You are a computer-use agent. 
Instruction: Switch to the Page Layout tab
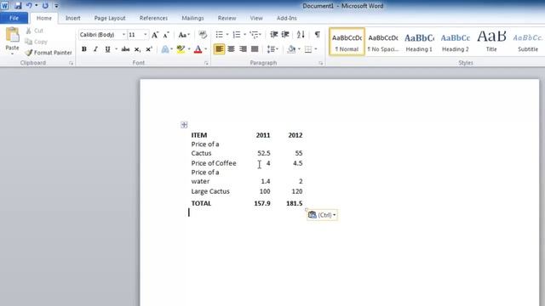point(110,18)
